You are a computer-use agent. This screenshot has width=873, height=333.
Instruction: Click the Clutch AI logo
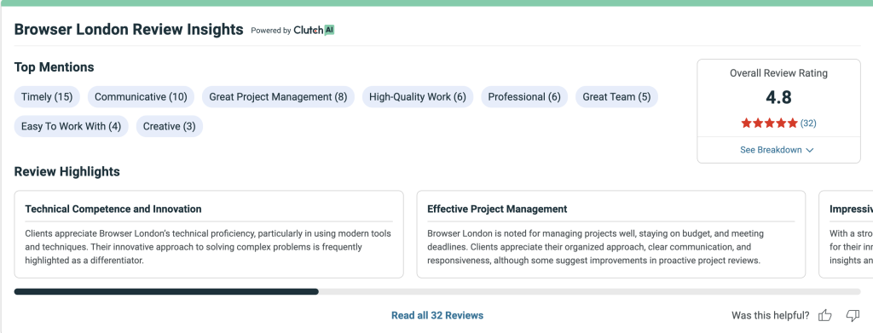pyautogui.click(x=314, y=30)
